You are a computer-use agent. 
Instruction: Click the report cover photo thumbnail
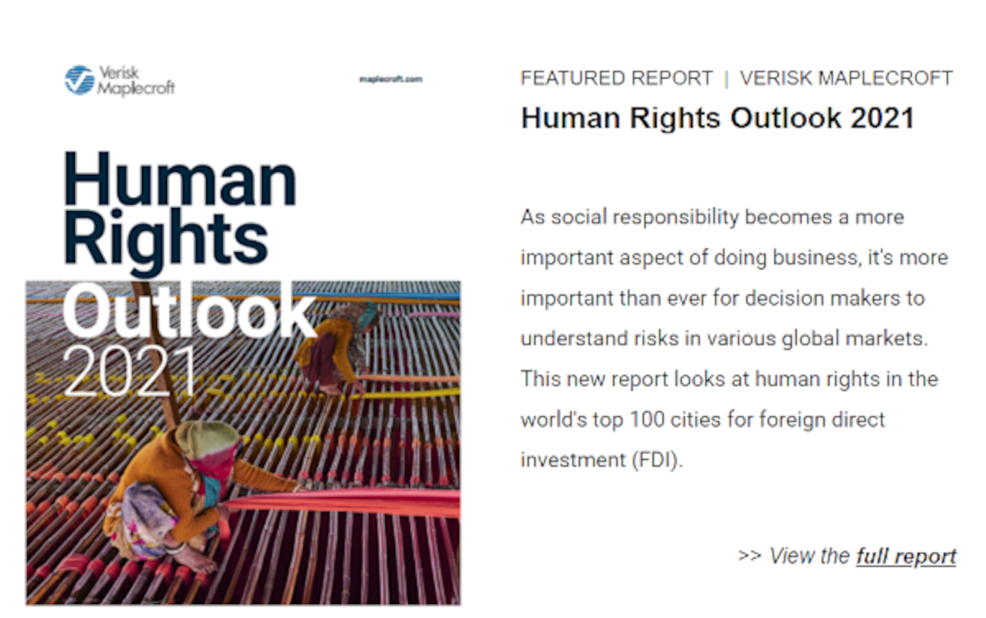(243, 443)
